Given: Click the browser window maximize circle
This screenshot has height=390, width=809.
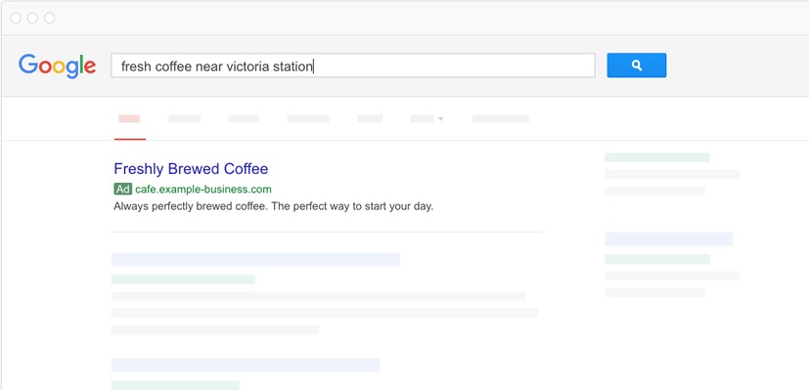Looking at the screenshot, I should (50, 18).
